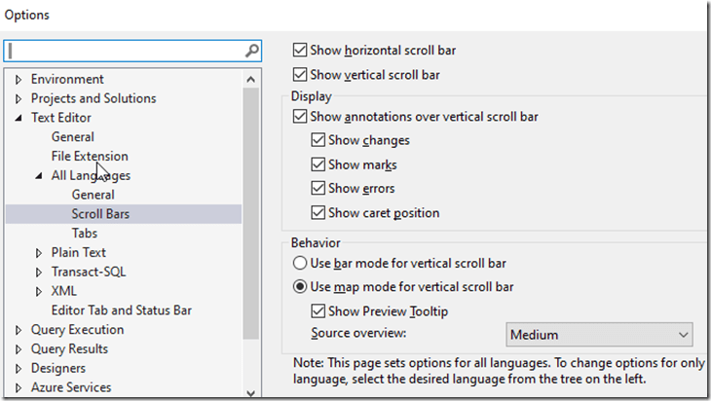Uncheck Show horizontal scroll bar
The image size is (711, 401).
[x=300, y=50]
